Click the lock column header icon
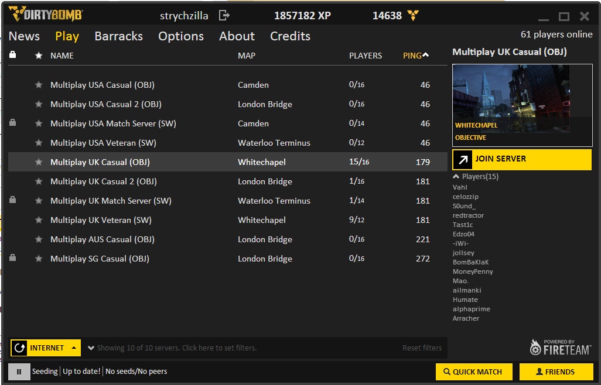Image resolution: width=601 pixels, height=385 pixels. coord(13,56)
